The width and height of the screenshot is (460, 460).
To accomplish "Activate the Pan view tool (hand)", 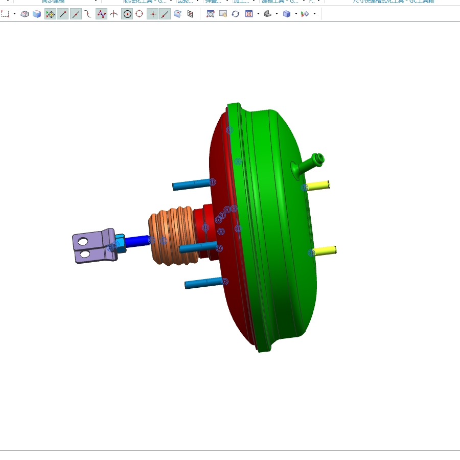I will click(x=223, y=14).
